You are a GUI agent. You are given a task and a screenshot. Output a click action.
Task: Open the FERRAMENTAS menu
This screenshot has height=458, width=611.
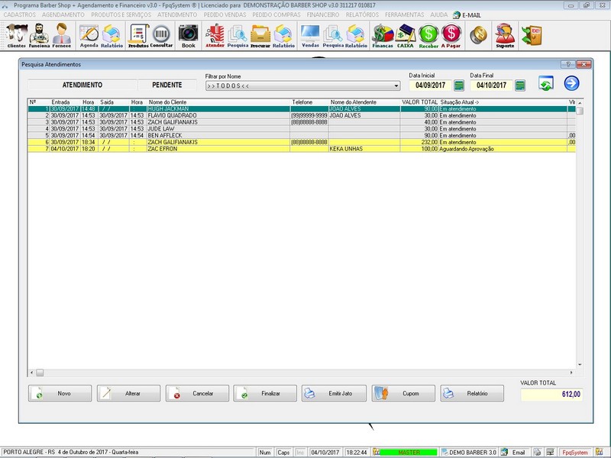(x=405, y=15)
